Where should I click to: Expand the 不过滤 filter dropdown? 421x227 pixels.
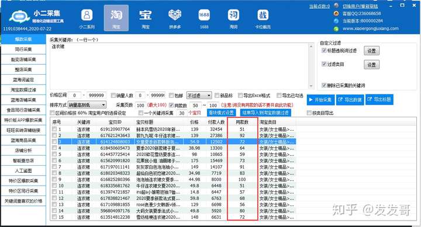(x=199, y=95)
